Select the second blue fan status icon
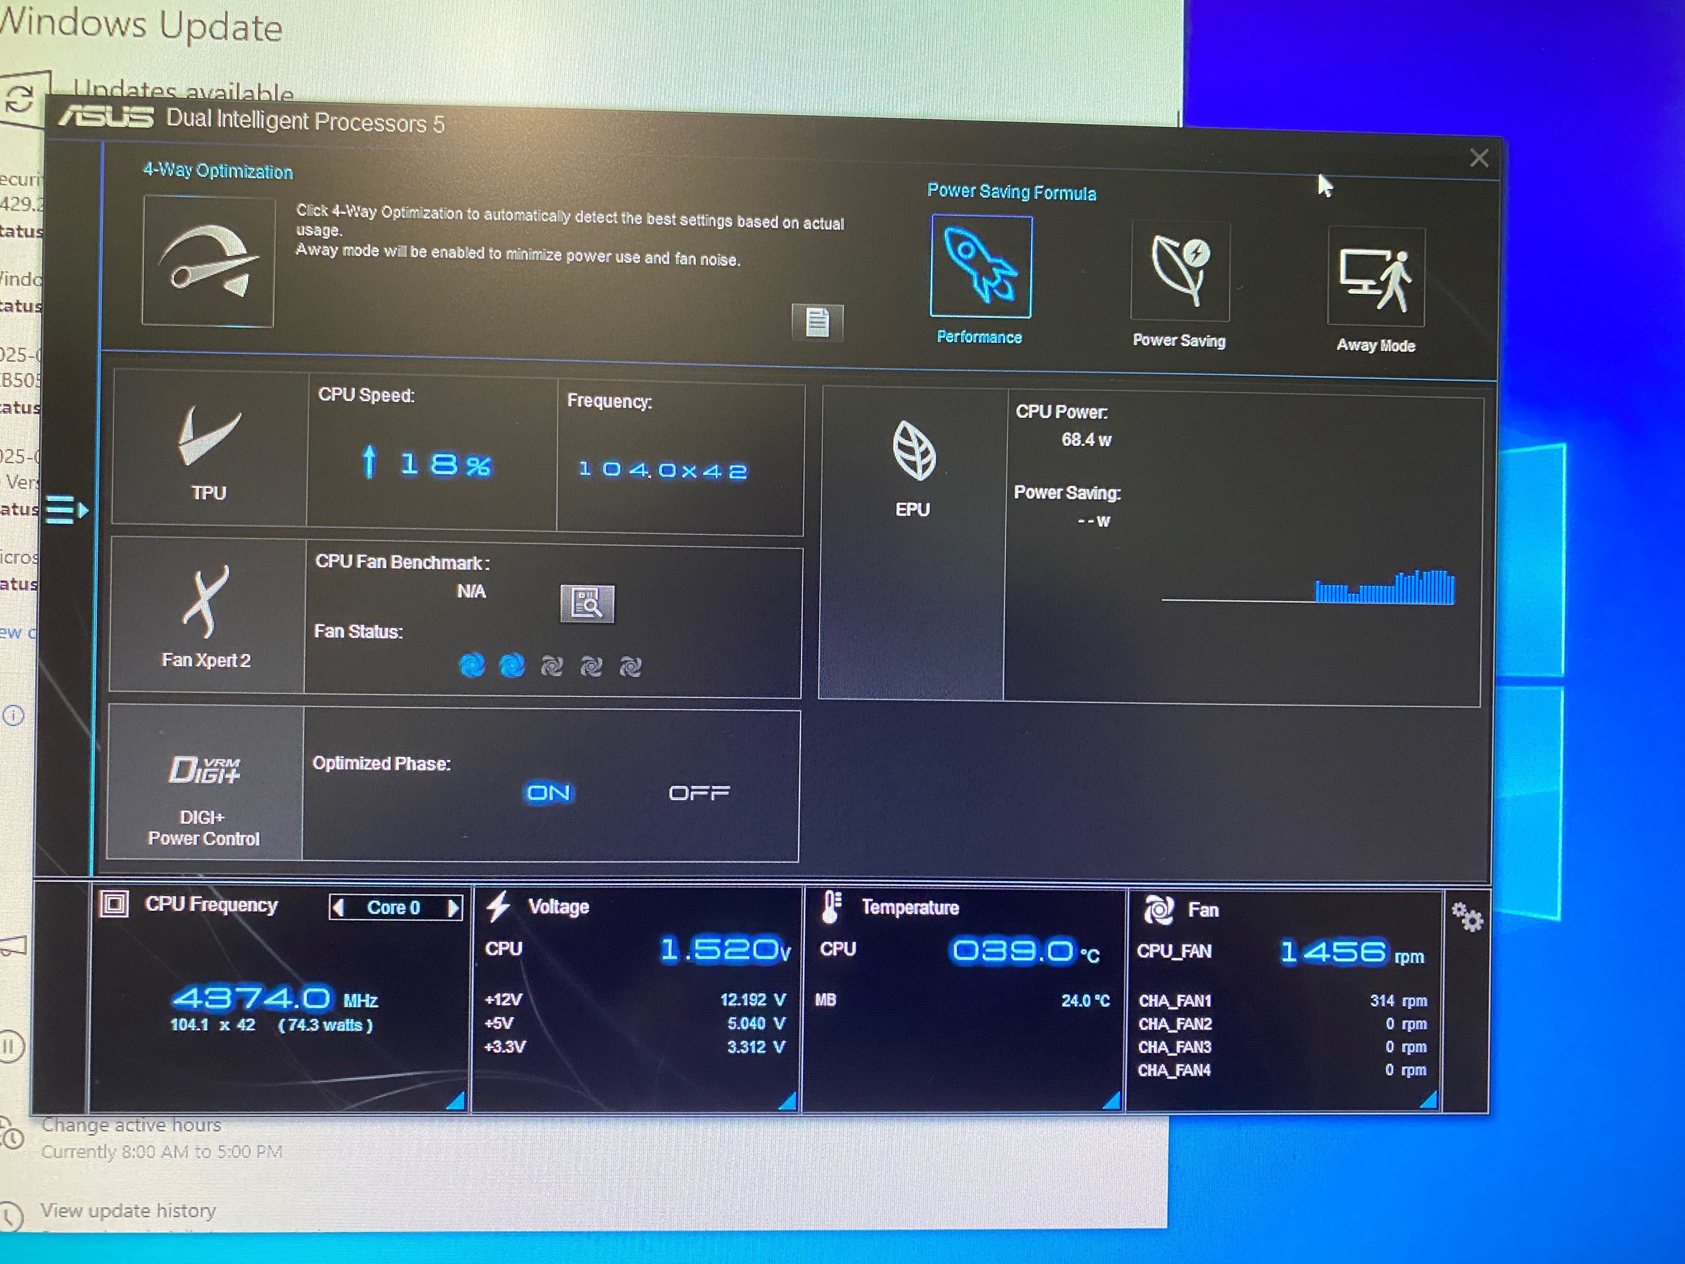The image size is (1685, 1264). pyautogui.click(x=512, y=666)
